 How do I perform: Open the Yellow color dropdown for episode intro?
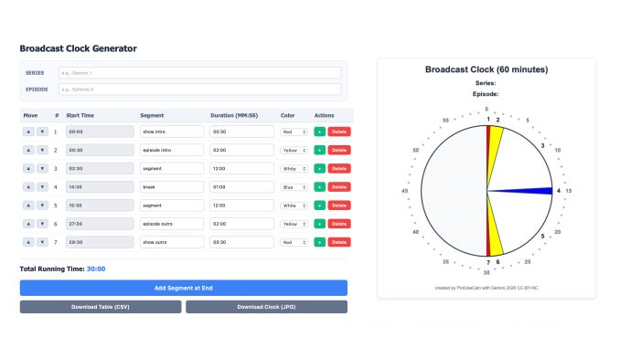(x=294, y=150)
